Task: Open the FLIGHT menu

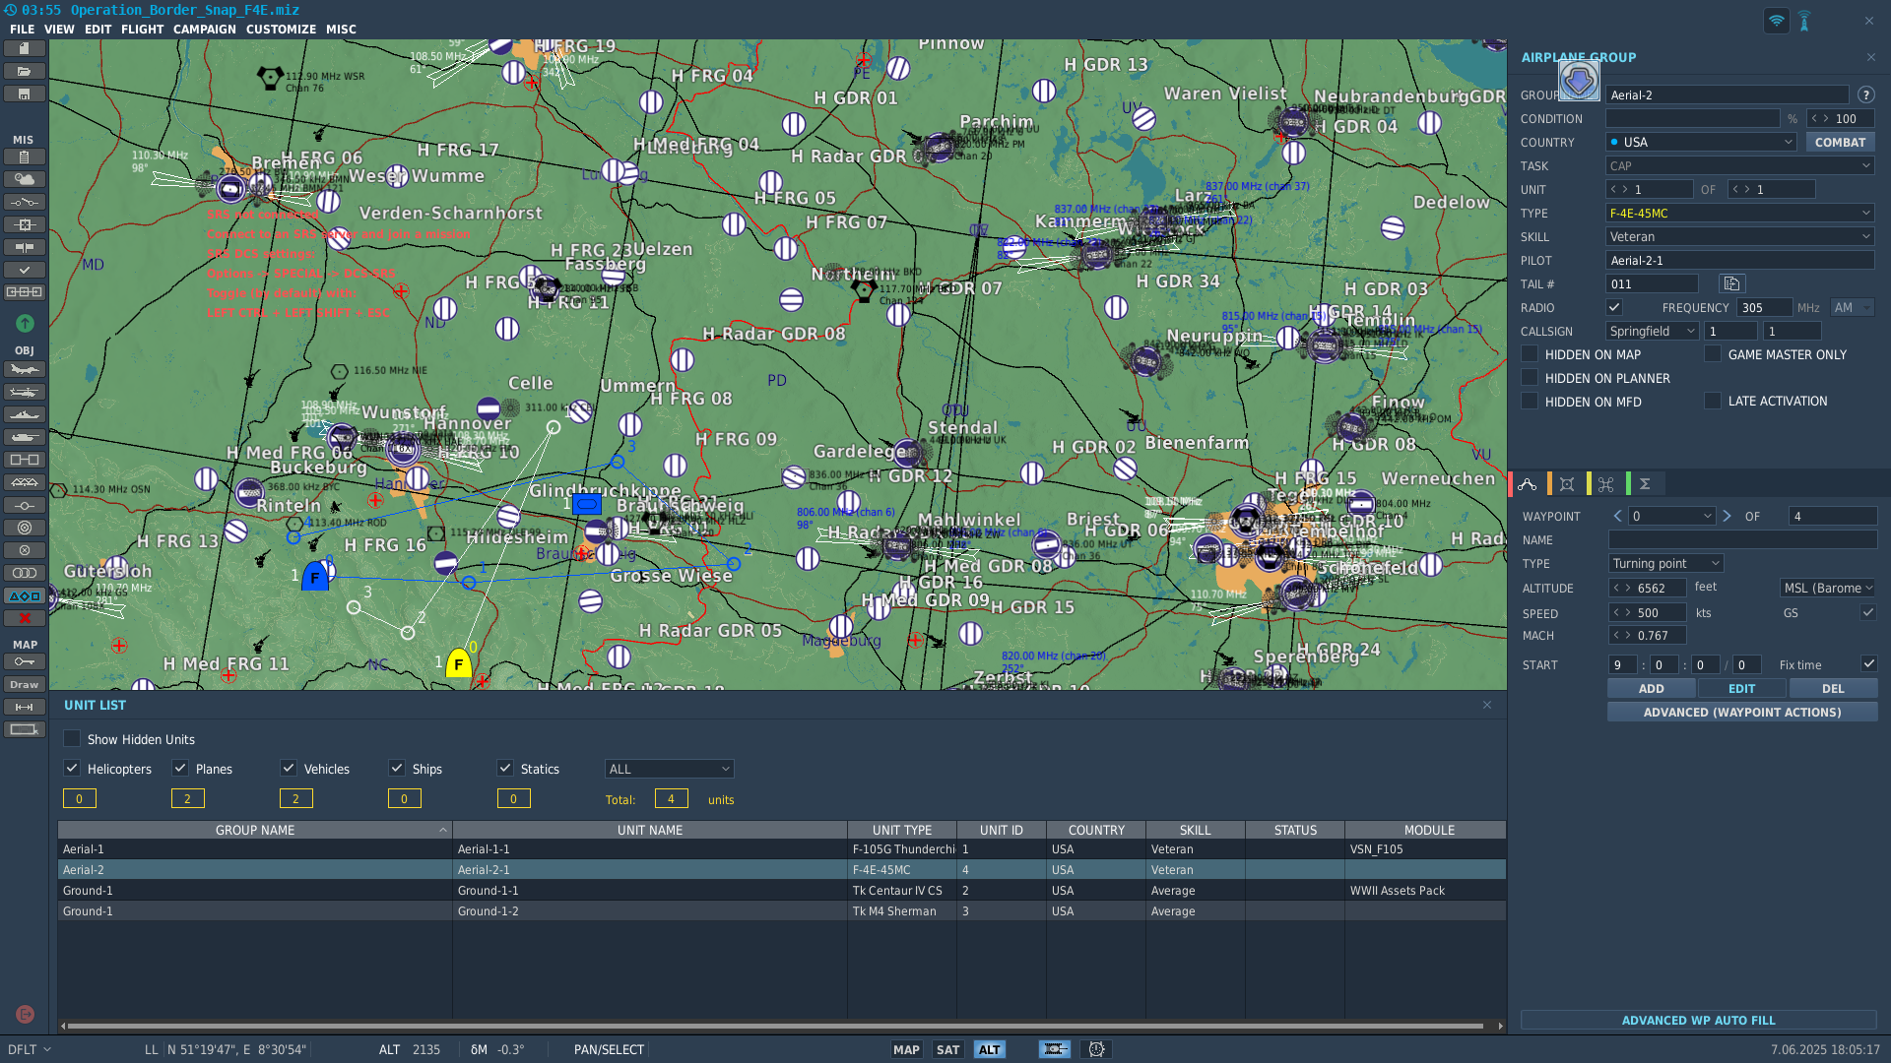Action: tap(142, 30)
